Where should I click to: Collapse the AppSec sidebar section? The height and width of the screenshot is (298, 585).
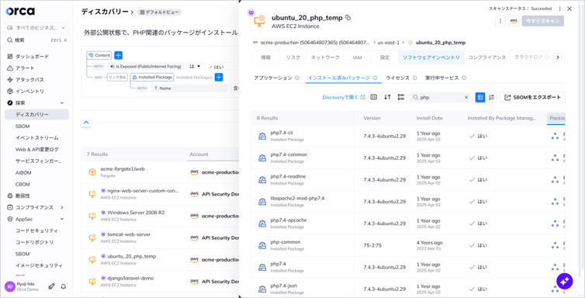pos(62,219)
